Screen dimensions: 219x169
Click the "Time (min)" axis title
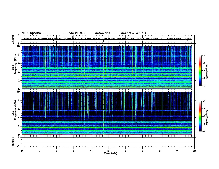(x=111, y=153)
